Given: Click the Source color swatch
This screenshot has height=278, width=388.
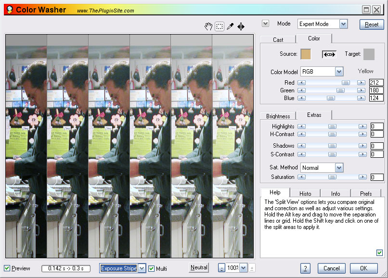Looking at the screenshot, I should point(306,54).
